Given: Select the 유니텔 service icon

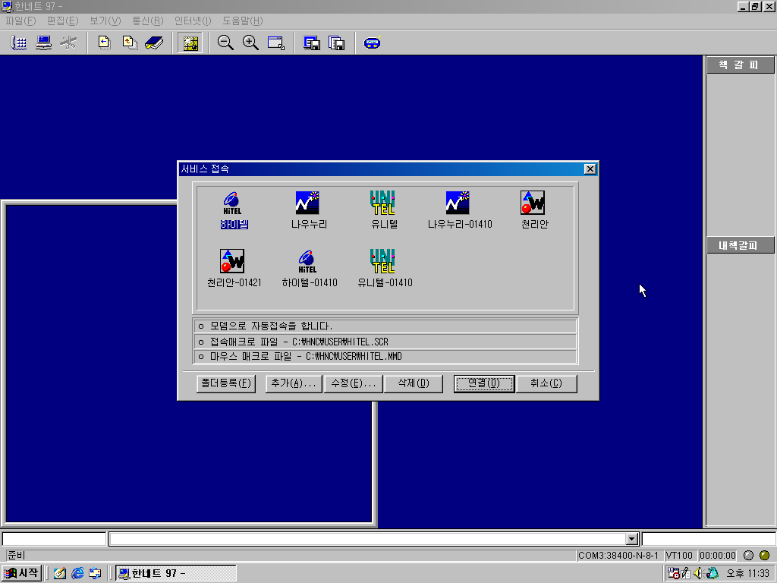Looking at the screenshot, I should coord(384,210).
